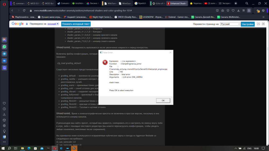Switch to the MOD EUR tab
Viewport: 269px width, 151px height.
tap(33, 3)
